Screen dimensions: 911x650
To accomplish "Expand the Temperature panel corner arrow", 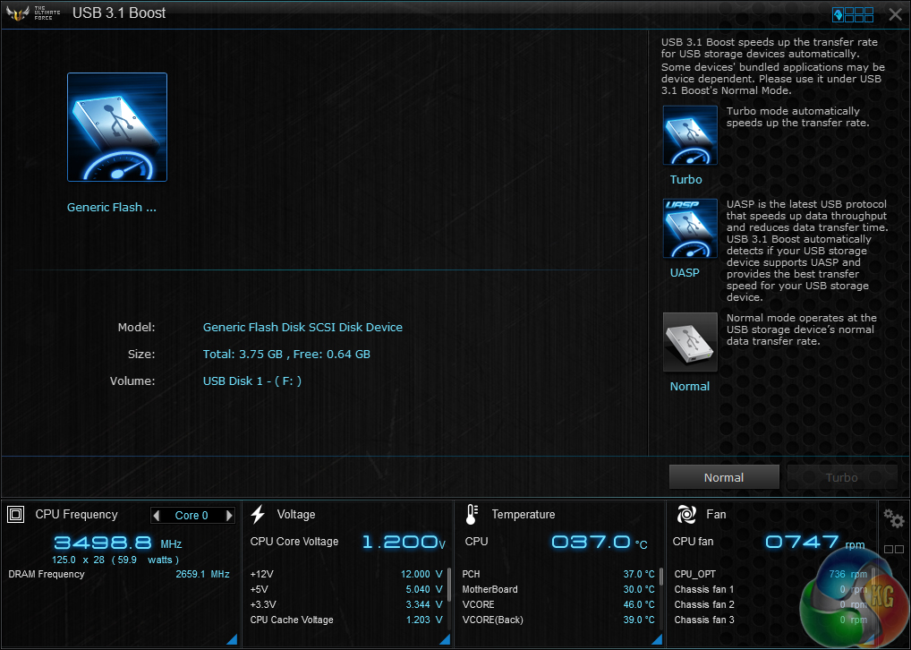I will click(657, 639).
